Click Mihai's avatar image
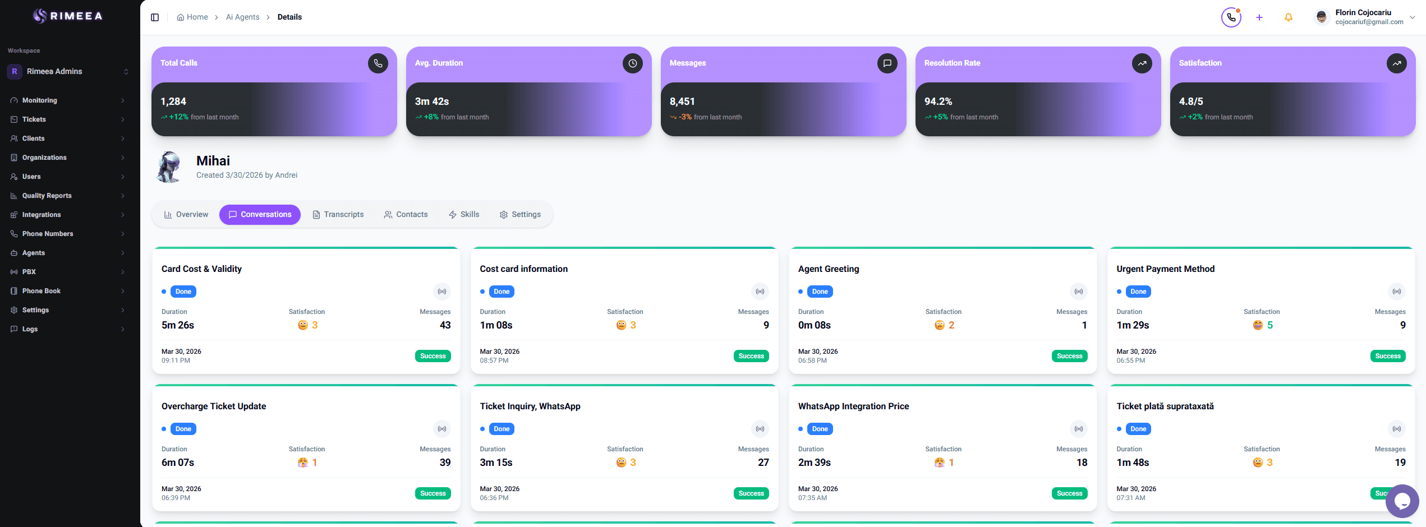The image size is (1426, 527). 168,167
